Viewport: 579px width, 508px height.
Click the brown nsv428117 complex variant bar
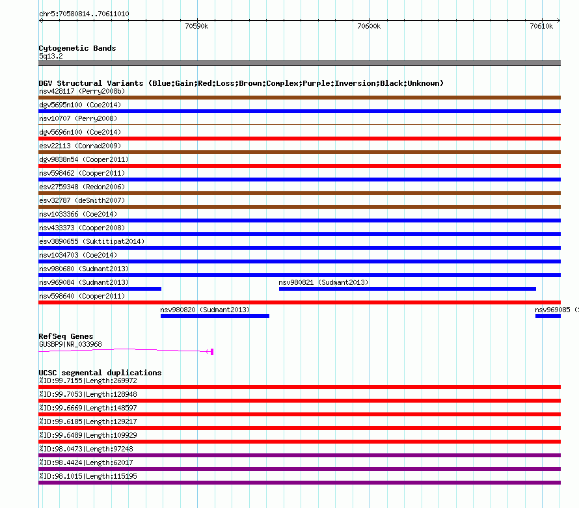pos(299,98)
